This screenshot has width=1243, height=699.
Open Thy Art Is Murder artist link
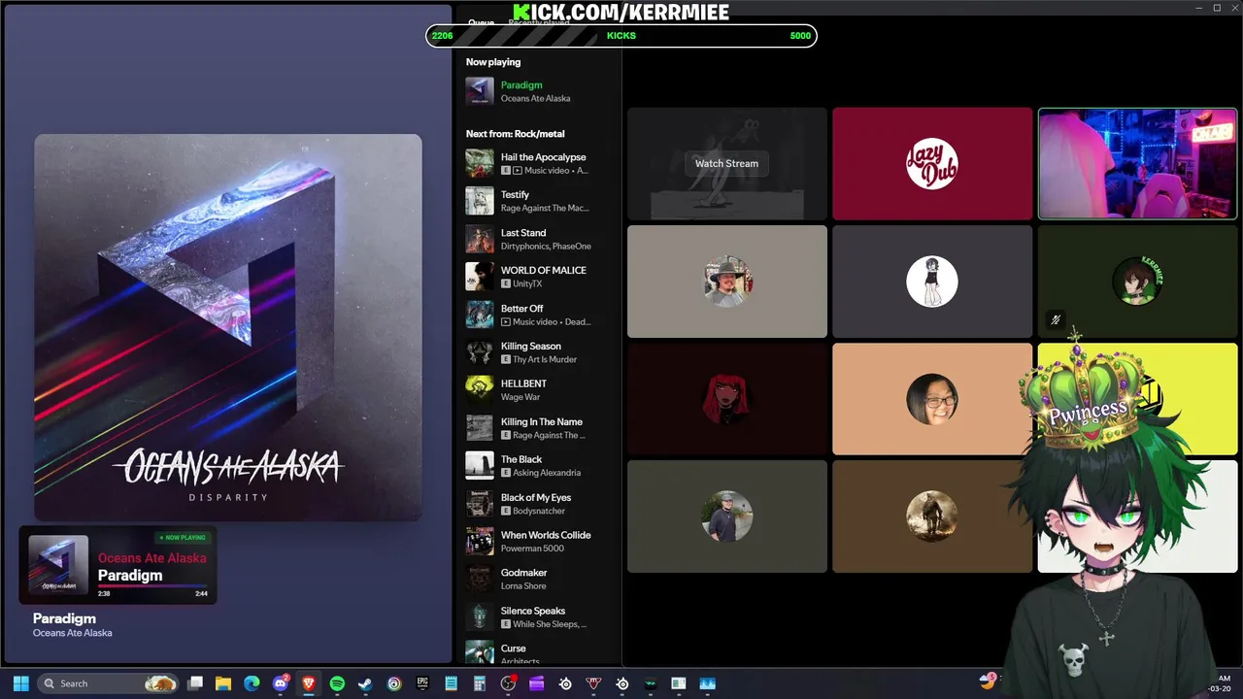545,359
